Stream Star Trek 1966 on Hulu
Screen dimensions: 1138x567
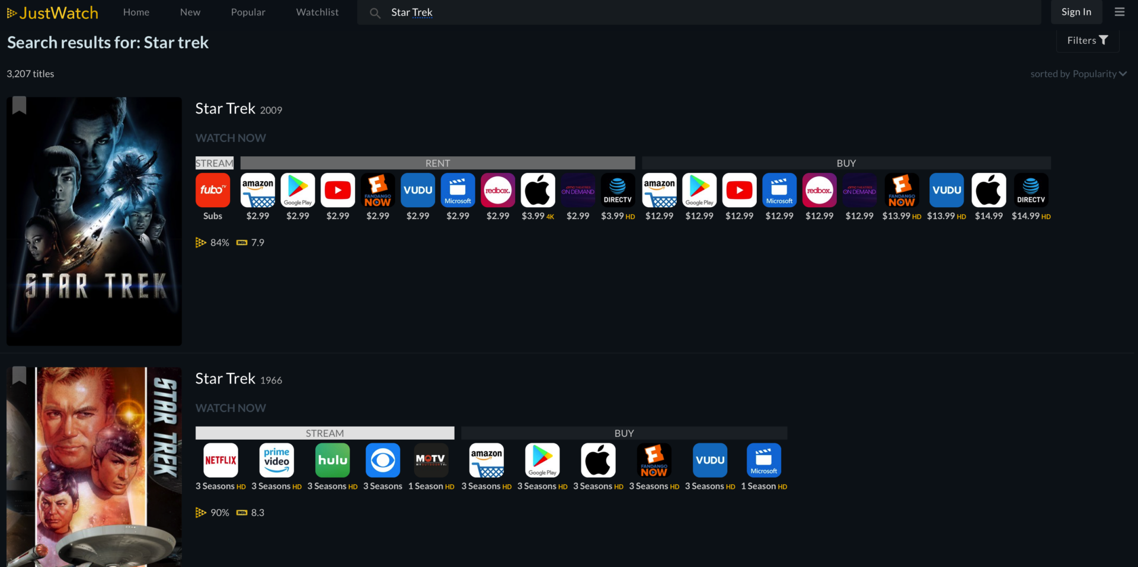[333, 460]
